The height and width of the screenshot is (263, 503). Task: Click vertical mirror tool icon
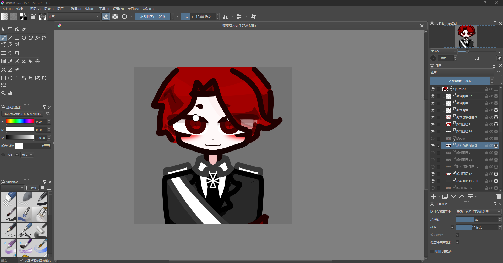(240, 16)
